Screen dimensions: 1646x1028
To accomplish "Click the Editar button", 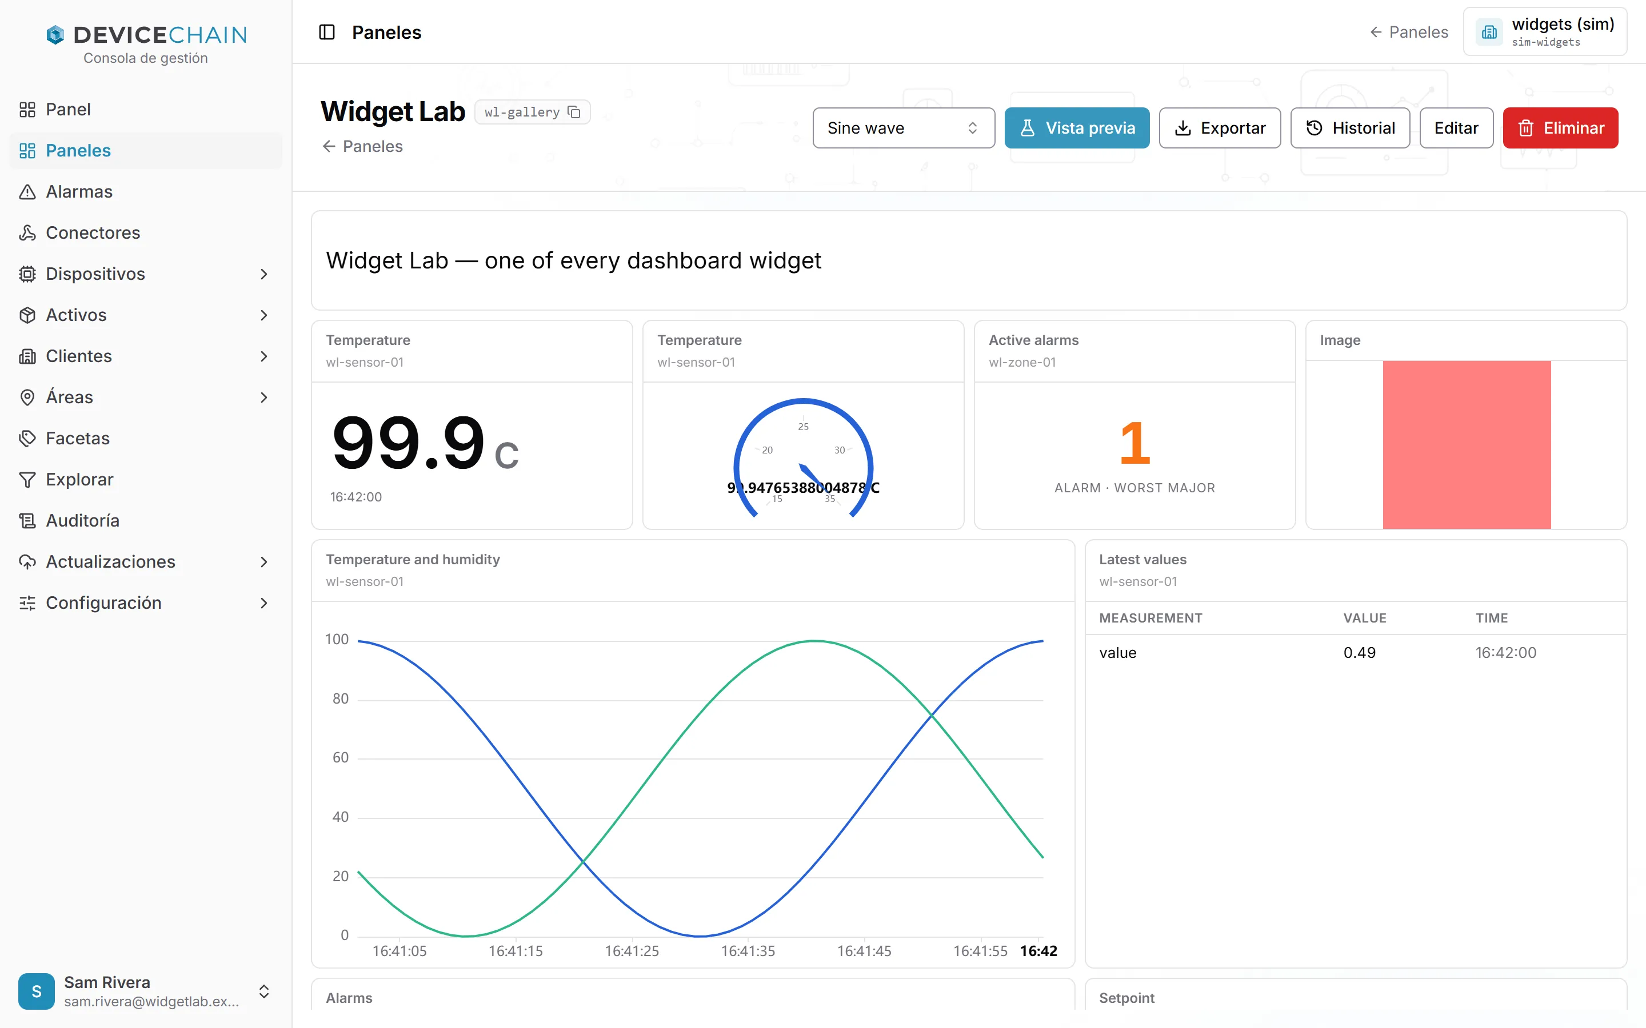I will pos(1456,128).
